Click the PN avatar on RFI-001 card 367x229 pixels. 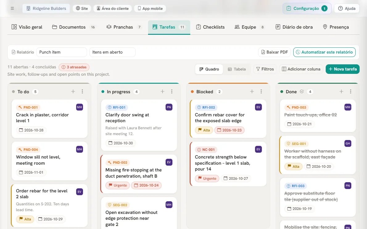(169, 107)
